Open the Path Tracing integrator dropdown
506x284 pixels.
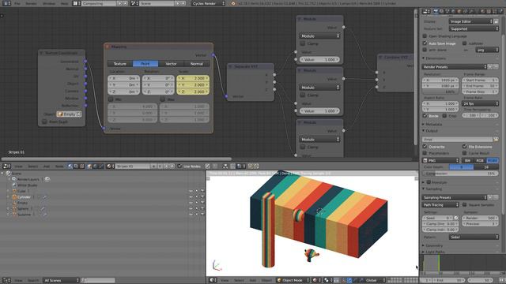440,205
